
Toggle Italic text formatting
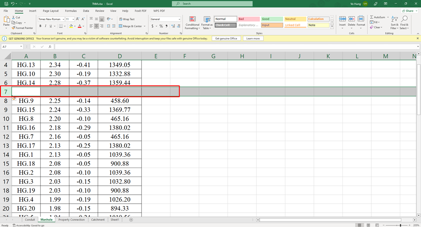tap(45, 26)
